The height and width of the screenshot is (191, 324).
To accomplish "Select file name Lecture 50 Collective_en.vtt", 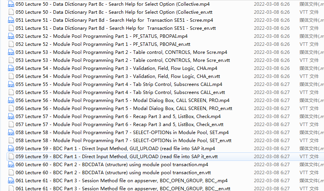I will pos(114,12).
